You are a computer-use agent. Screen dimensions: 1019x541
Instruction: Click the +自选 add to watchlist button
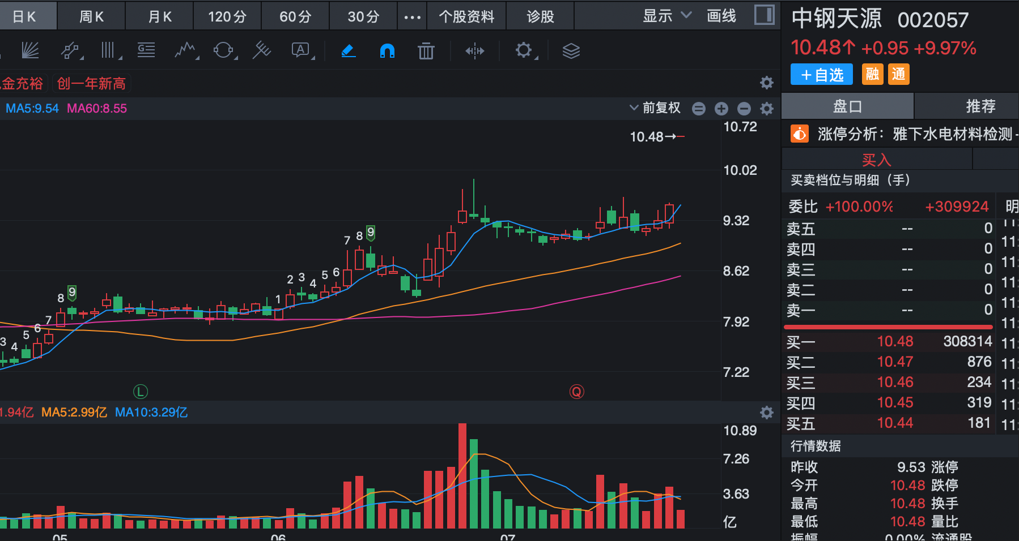pos(822,74)
